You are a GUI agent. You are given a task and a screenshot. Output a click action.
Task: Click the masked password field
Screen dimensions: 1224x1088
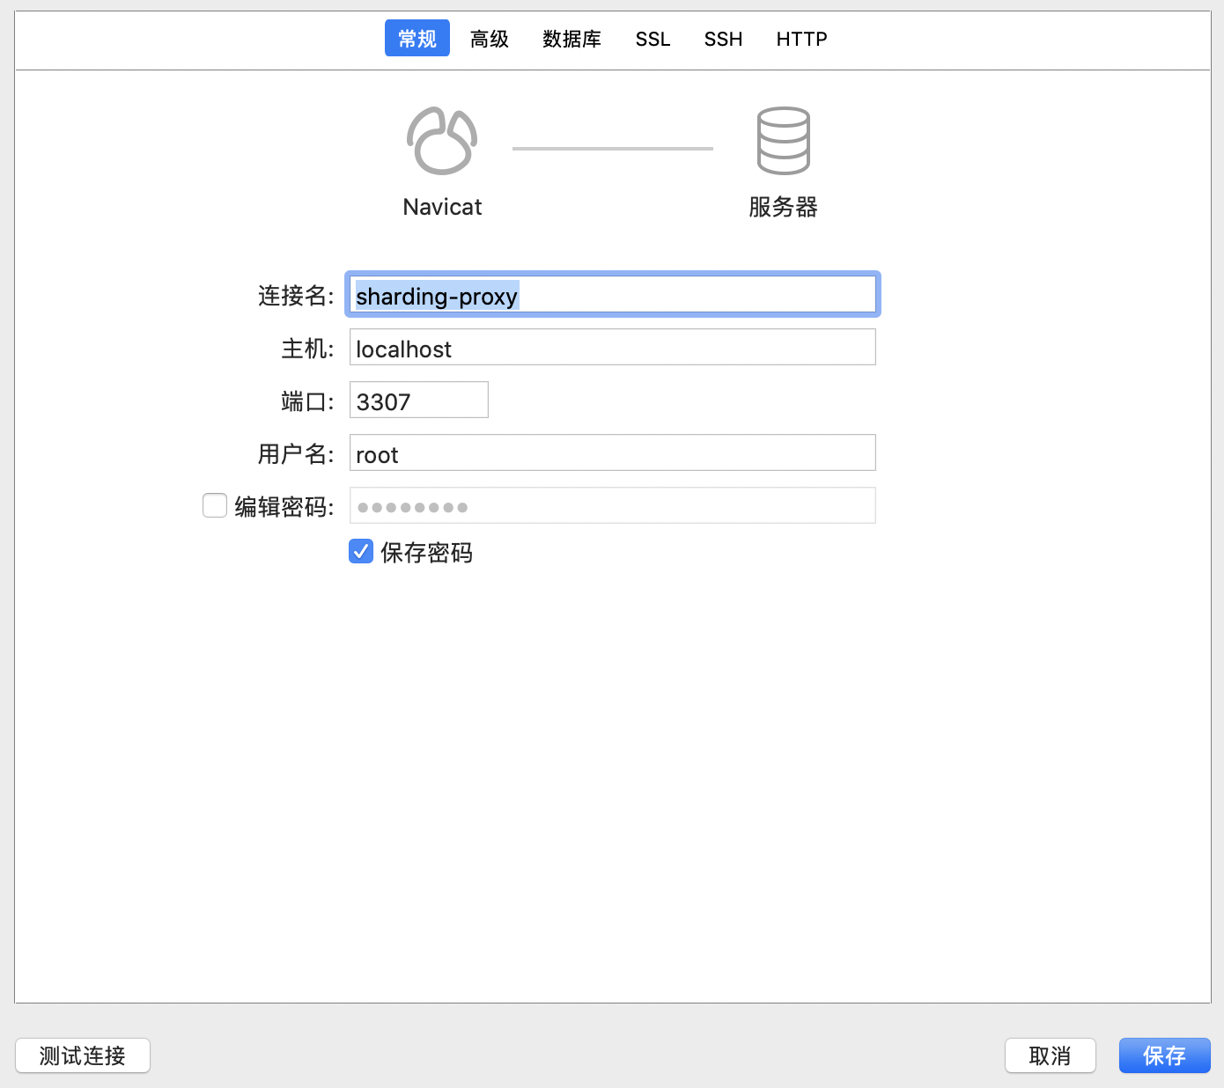click(x=613, y=505)
